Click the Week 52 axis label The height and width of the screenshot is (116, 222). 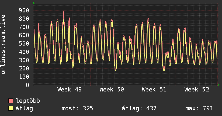(197, 90)
